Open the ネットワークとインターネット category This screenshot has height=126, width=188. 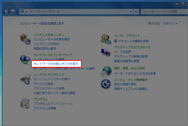pyautogui.click(x=53, y=55)
